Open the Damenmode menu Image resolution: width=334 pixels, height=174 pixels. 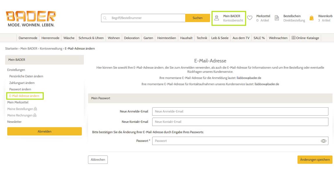coord(28,38)
